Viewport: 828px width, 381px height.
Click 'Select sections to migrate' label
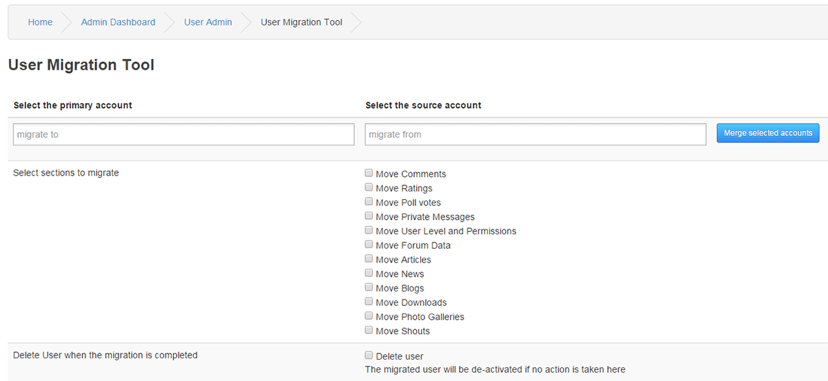tap(66, 173)
